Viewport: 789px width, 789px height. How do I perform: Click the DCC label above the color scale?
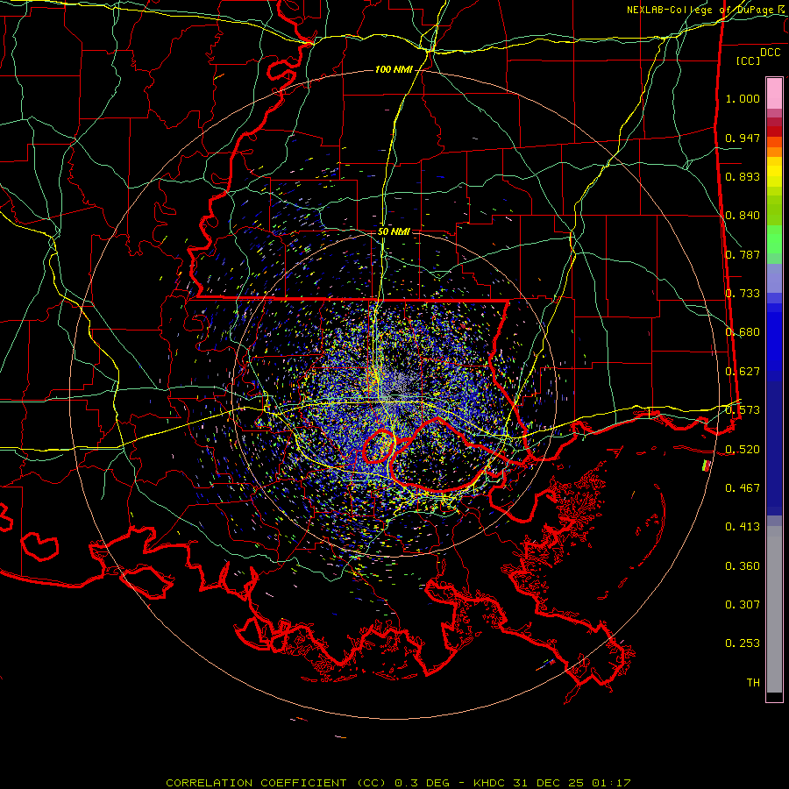tap(770, 53)
